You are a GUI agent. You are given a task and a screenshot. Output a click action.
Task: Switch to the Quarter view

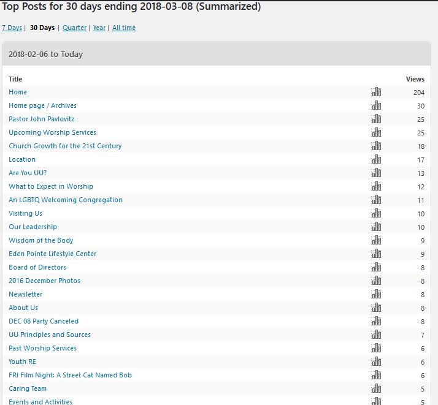tap(75, 28)
